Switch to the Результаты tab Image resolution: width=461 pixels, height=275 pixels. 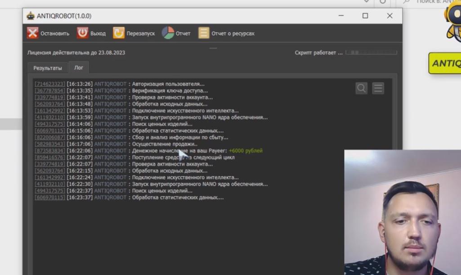tap(48, 68)
